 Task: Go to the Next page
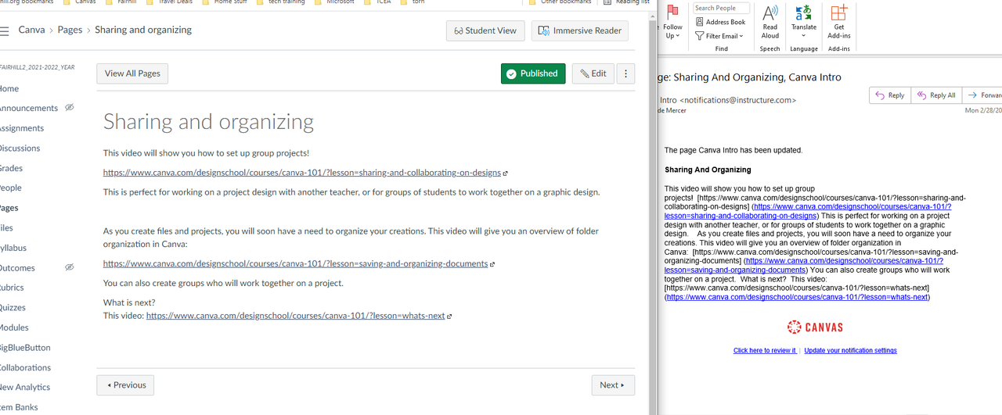coord(613,385)
